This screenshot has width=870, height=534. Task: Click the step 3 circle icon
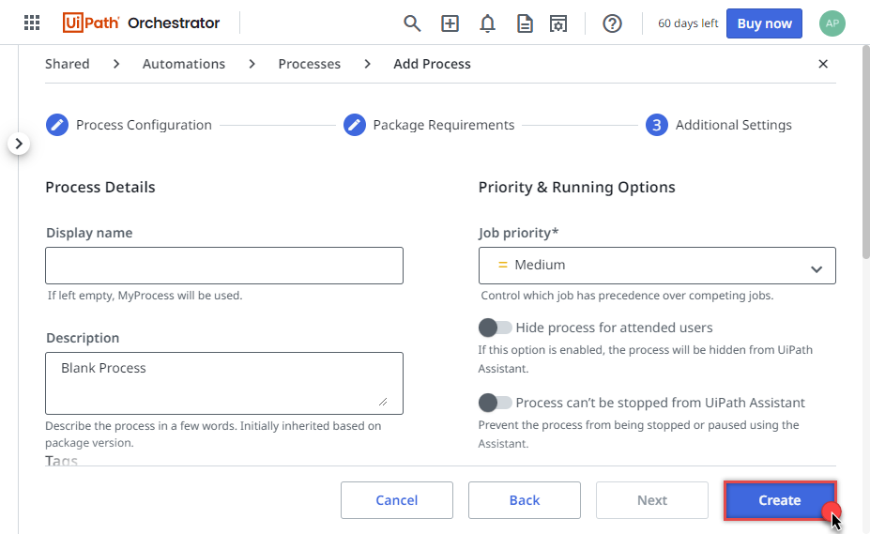point(656,125)
